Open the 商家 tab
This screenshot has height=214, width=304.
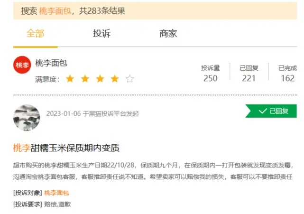(x=168, y=33)
